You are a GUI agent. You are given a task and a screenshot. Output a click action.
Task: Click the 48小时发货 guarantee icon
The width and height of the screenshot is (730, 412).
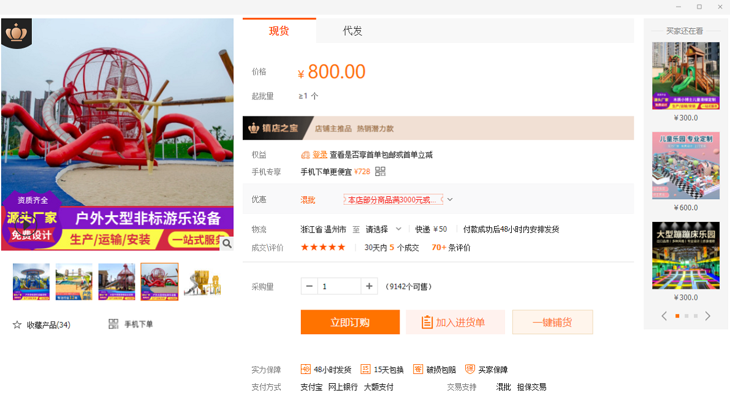pyautogui.click(x=306, y=369)
